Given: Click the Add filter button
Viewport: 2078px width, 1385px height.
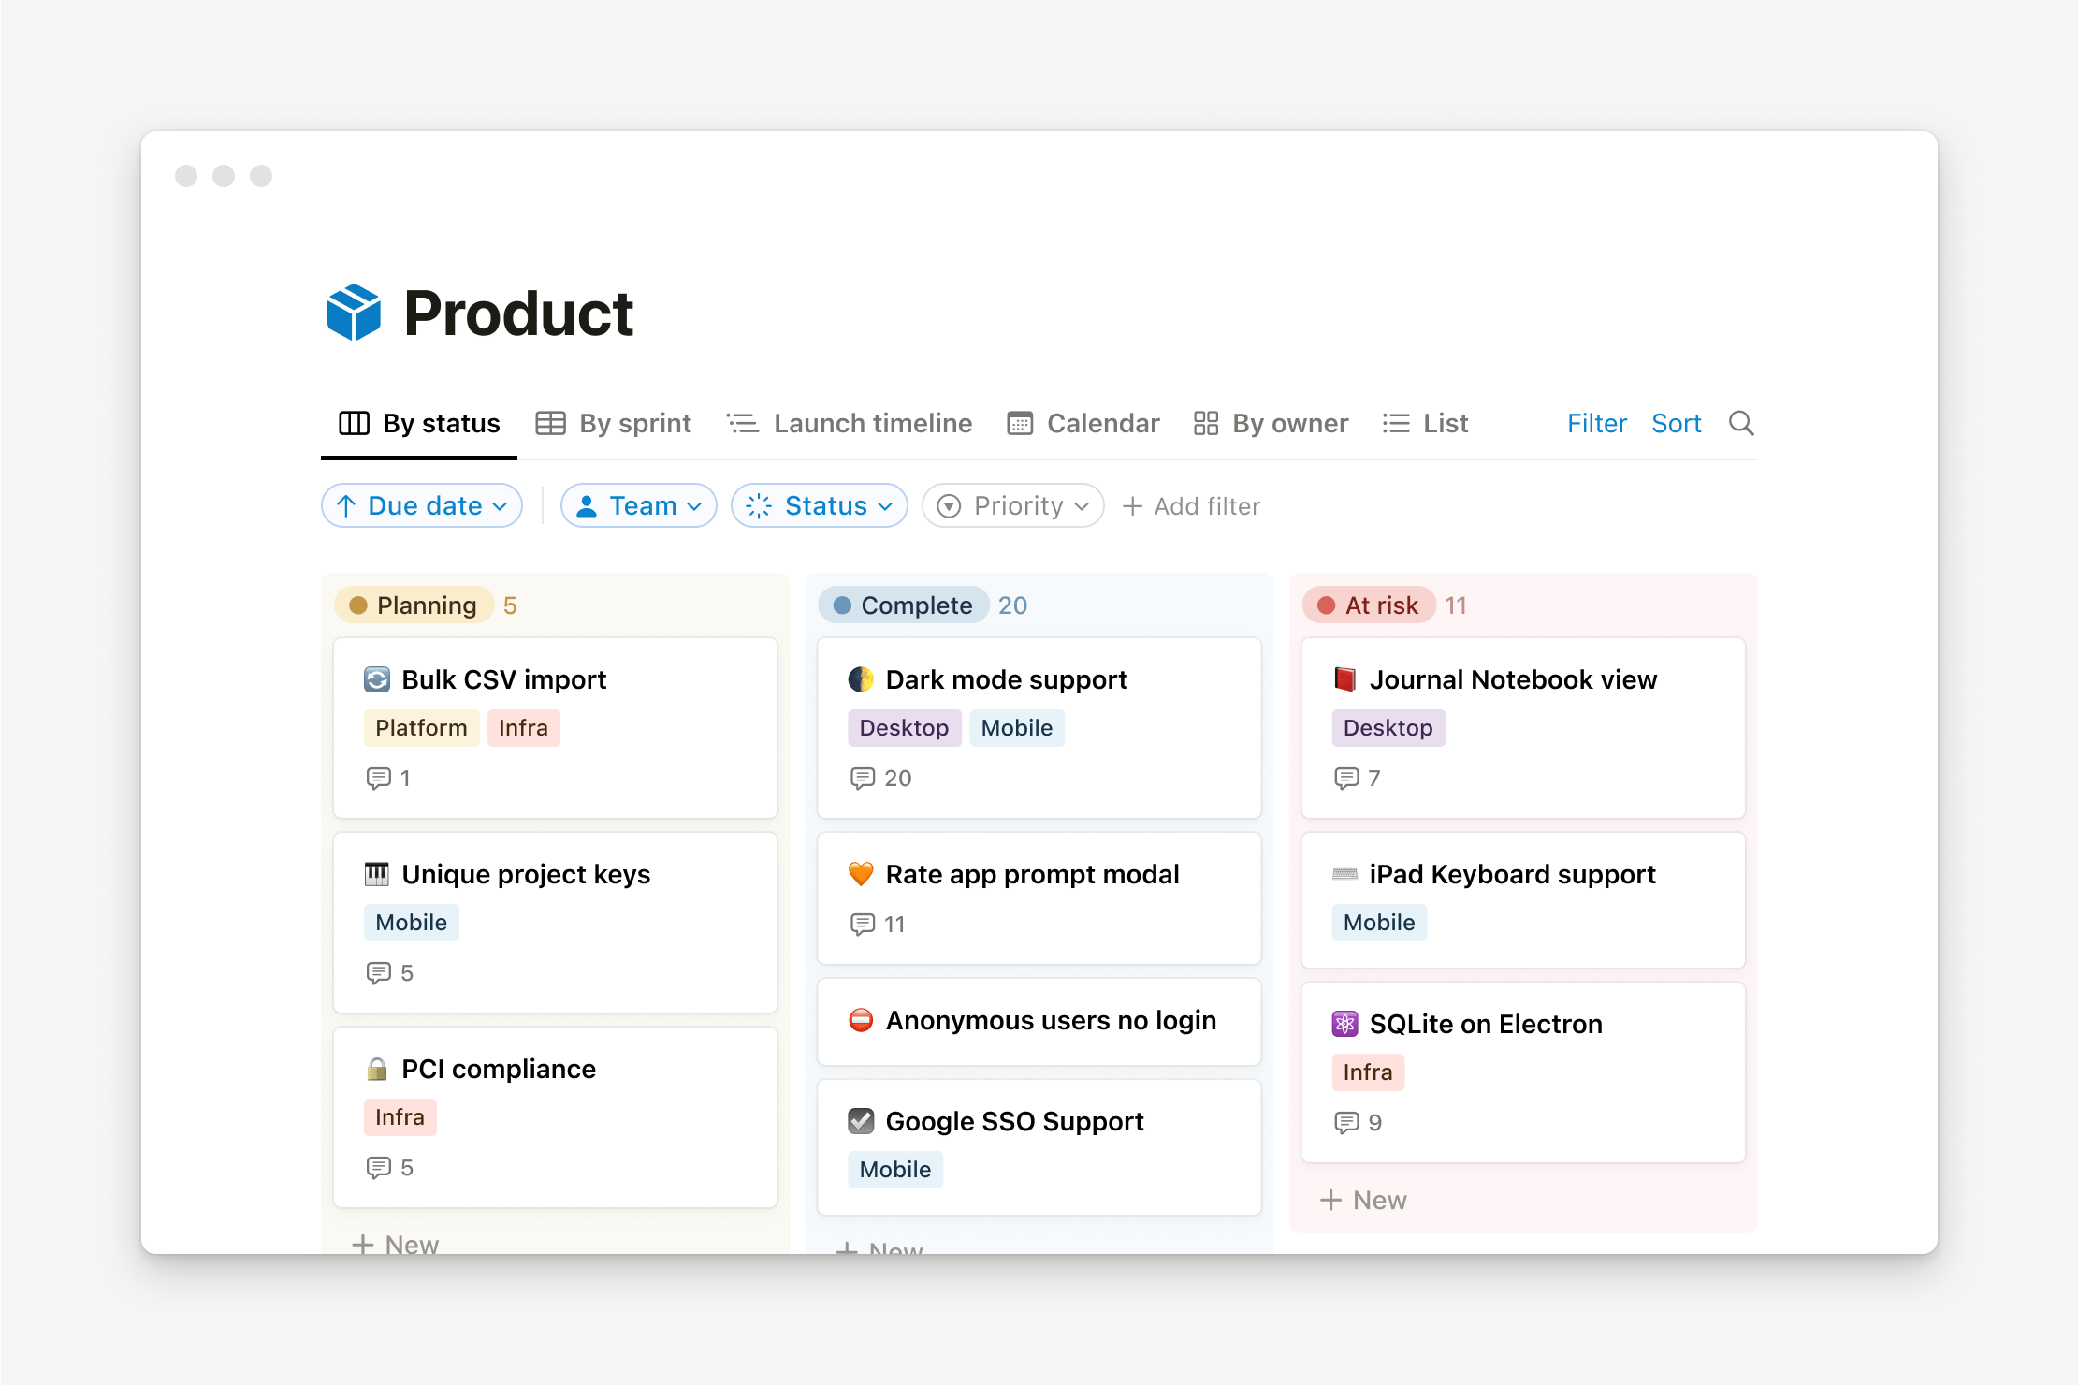Looking at the screenshot, I should click(1190, 505).
